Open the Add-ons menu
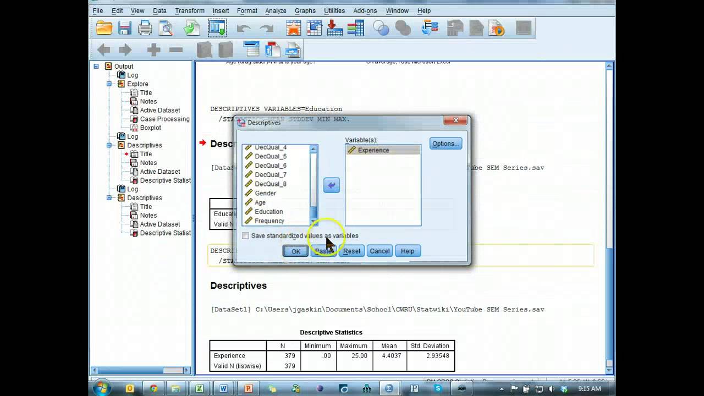 366,10
